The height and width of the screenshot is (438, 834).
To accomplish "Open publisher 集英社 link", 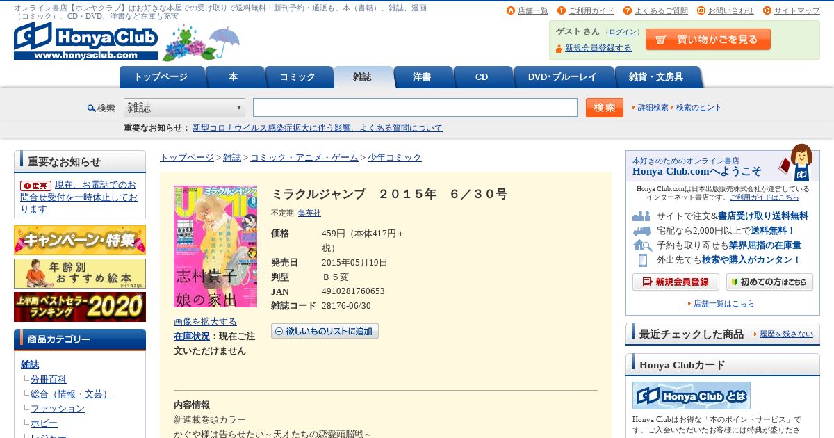I will pos(309,213).
